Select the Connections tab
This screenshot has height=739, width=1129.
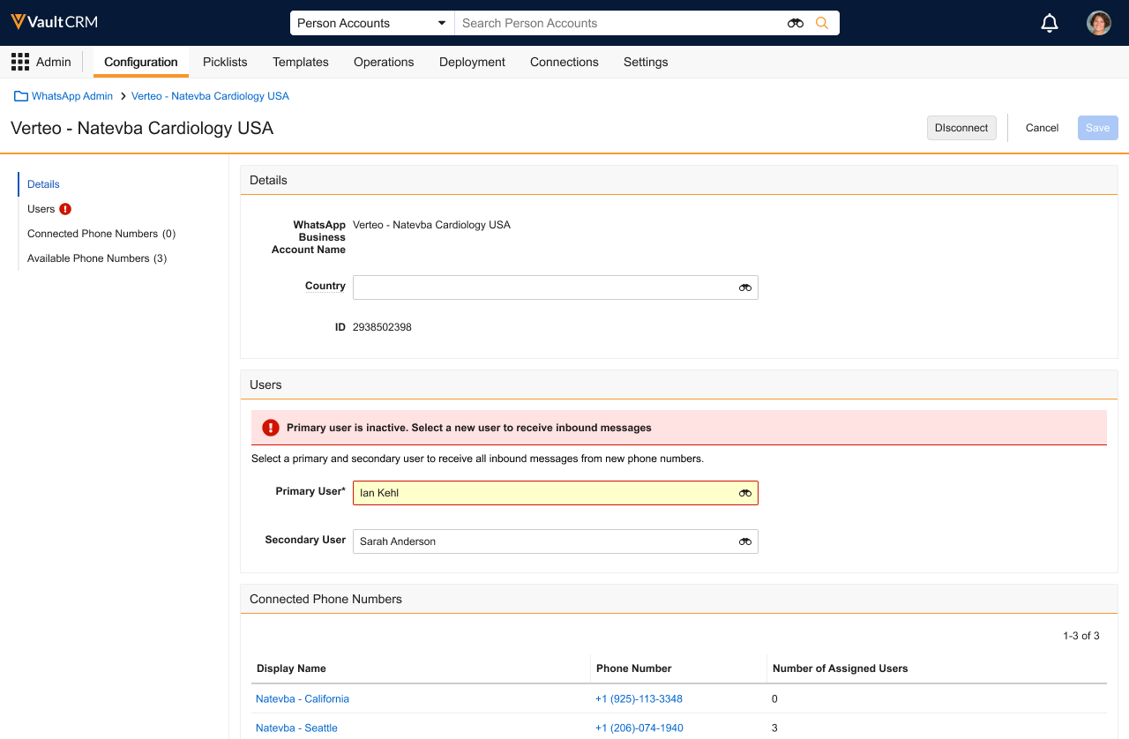564,62
